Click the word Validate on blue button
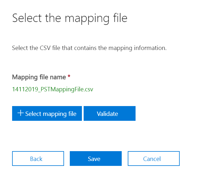The width and height of the screenshot is (214, 176). tap(107, 114)
